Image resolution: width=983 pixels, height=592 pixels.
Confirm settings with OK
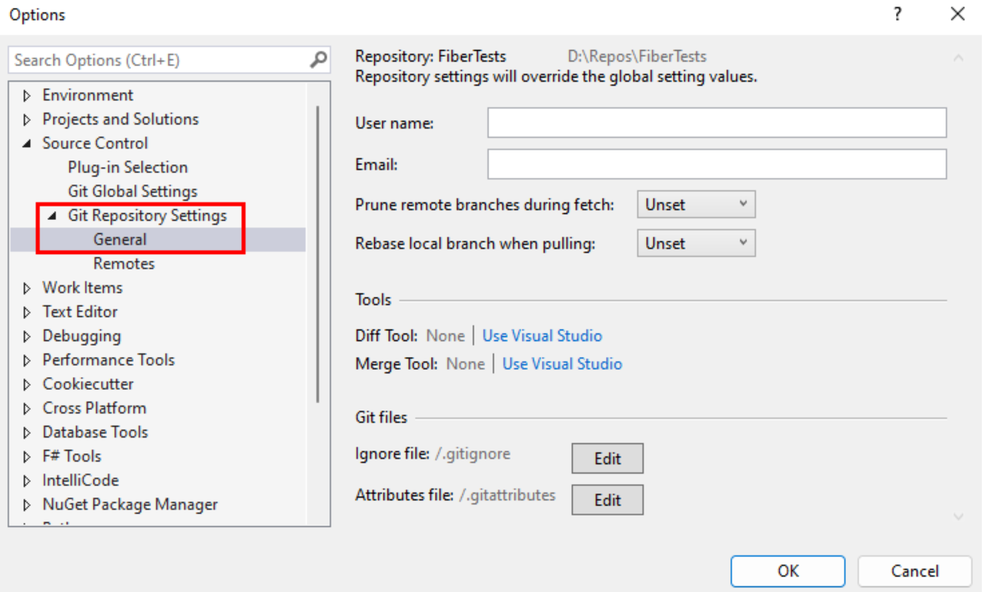tap(787, 570)
